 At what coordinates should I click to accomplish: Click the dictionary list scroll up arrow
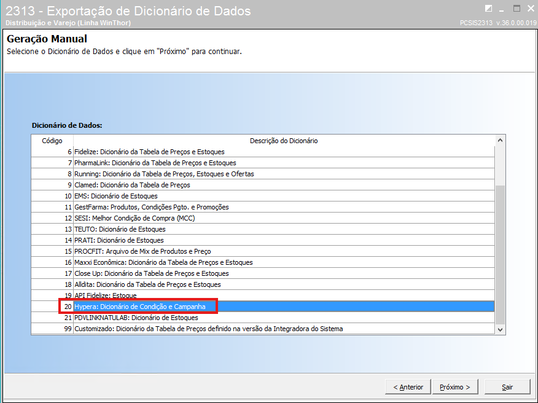tap(501, 141)
